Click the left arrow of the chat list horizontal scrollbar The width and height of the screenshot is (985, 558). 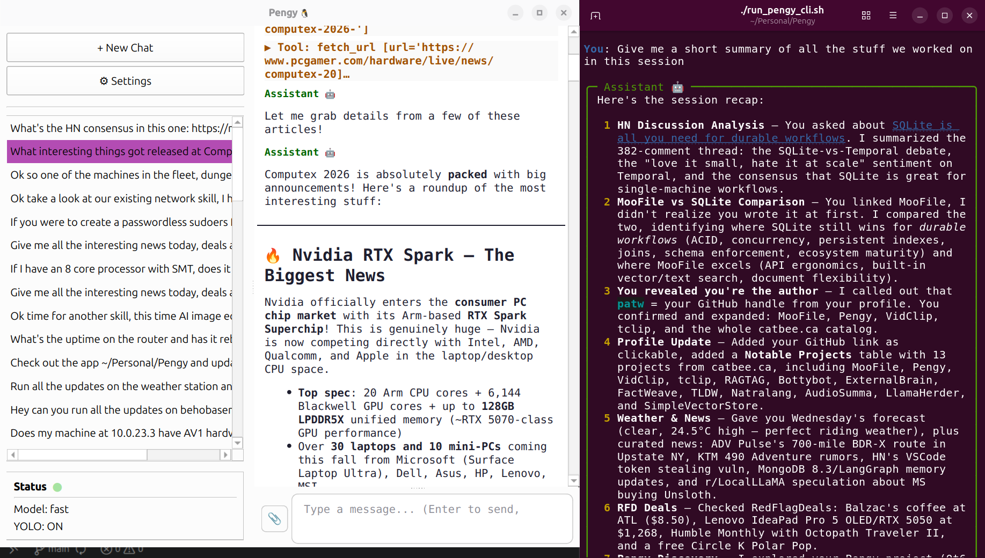[12, 455]
